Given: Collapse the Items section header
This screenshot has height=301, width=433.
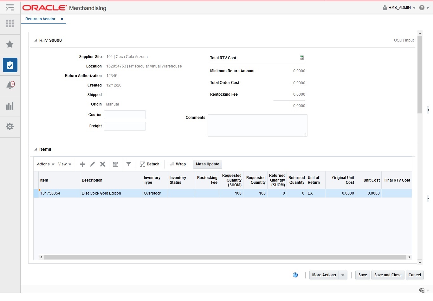Looking at the screenshot, I should coord(36,149).
